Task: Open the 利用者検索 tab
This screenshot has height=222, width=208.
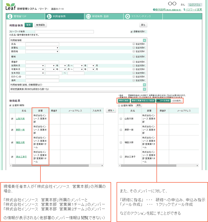Action: [x=65, y=17]
